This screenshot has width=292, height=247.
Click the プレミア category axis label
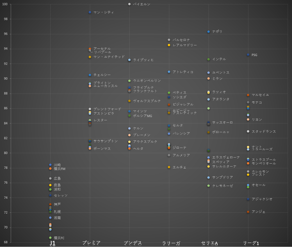point(91,243)
